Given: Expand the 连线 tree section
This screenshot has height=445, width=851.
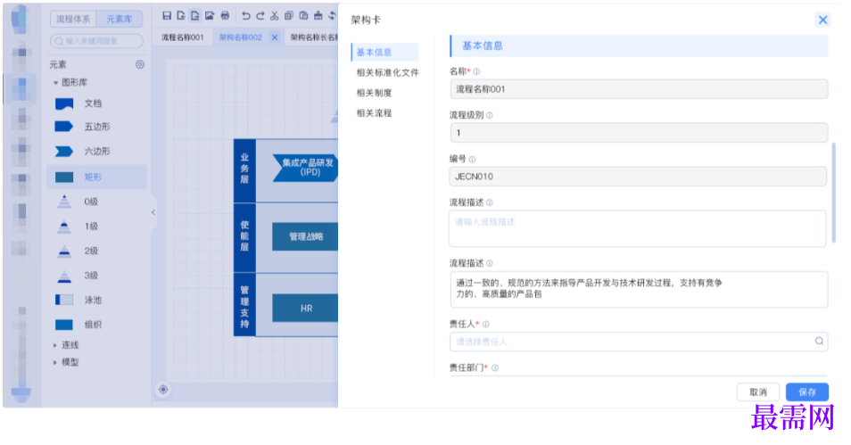Looking at the screenshot, I should tap(55, 344).
